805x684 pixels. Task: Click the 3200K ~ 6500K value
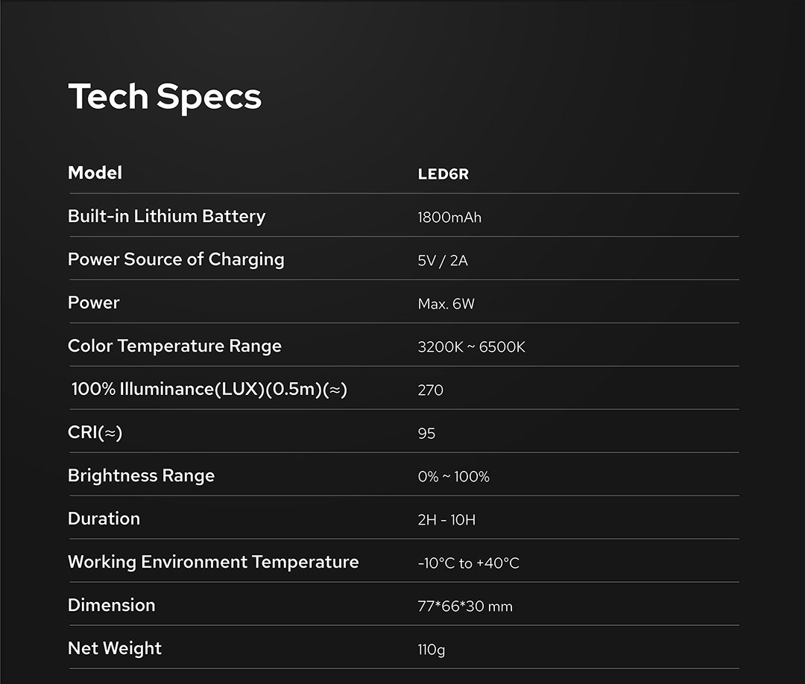point(471,347)
